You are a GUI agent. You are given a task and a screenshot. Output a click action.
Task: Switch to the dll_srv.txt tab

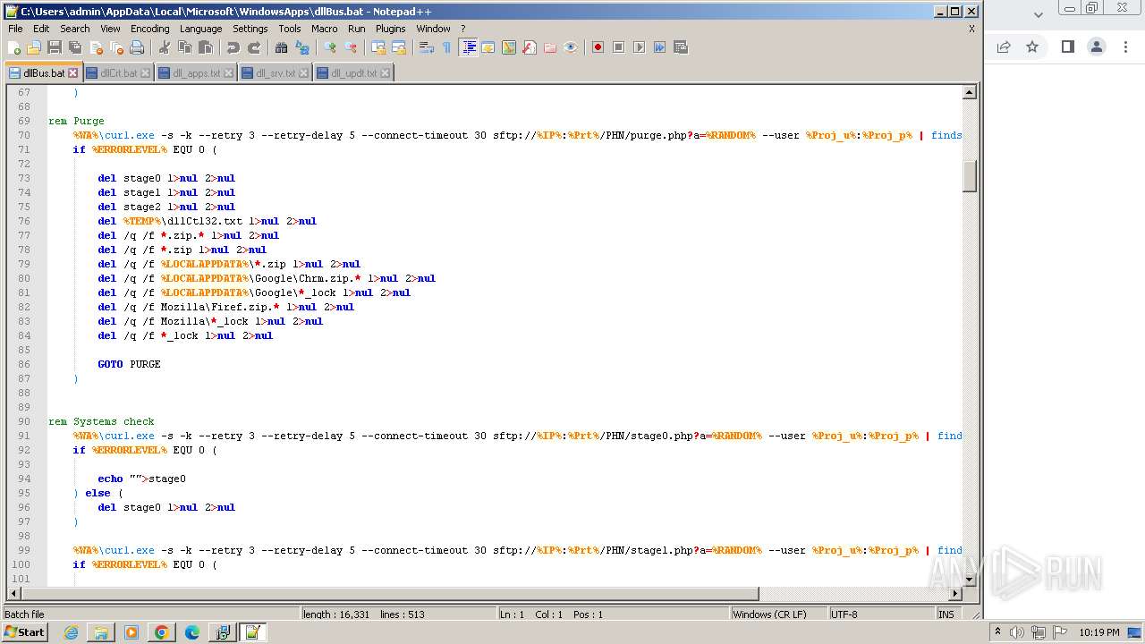pos(276,73)
